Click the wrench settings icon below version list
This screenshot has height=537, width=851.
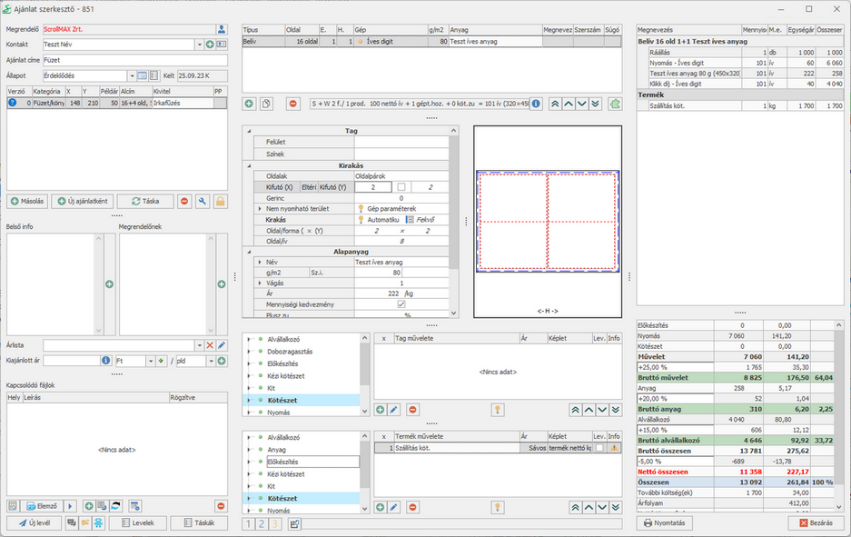[x=203, y=201]
